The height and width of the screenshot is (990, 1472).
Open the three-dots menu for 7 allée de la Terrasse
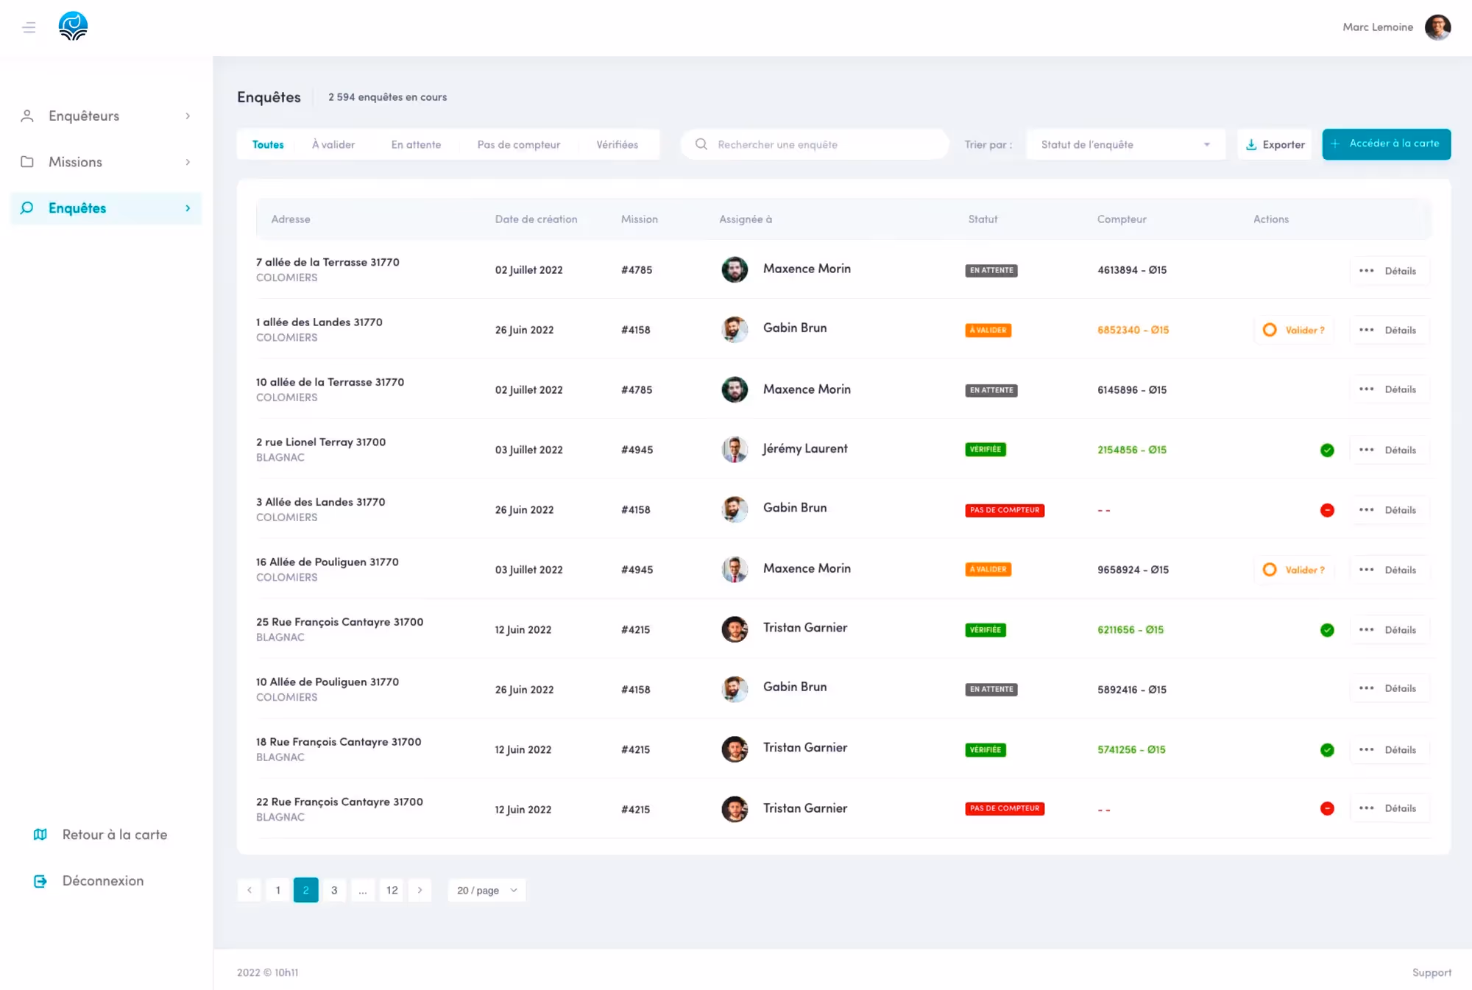[x=1366, y=271]
